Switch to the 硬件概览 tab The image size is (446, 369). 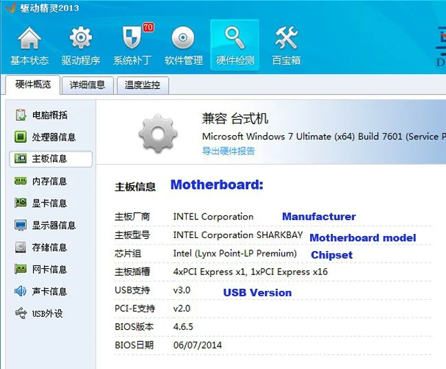point(33,84)
